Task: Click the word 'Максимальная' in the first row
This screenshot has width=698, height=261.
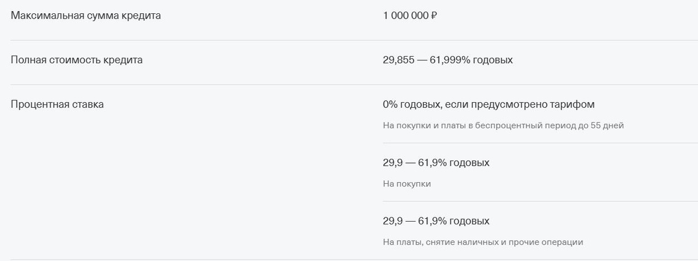Action: click(45, 16)
